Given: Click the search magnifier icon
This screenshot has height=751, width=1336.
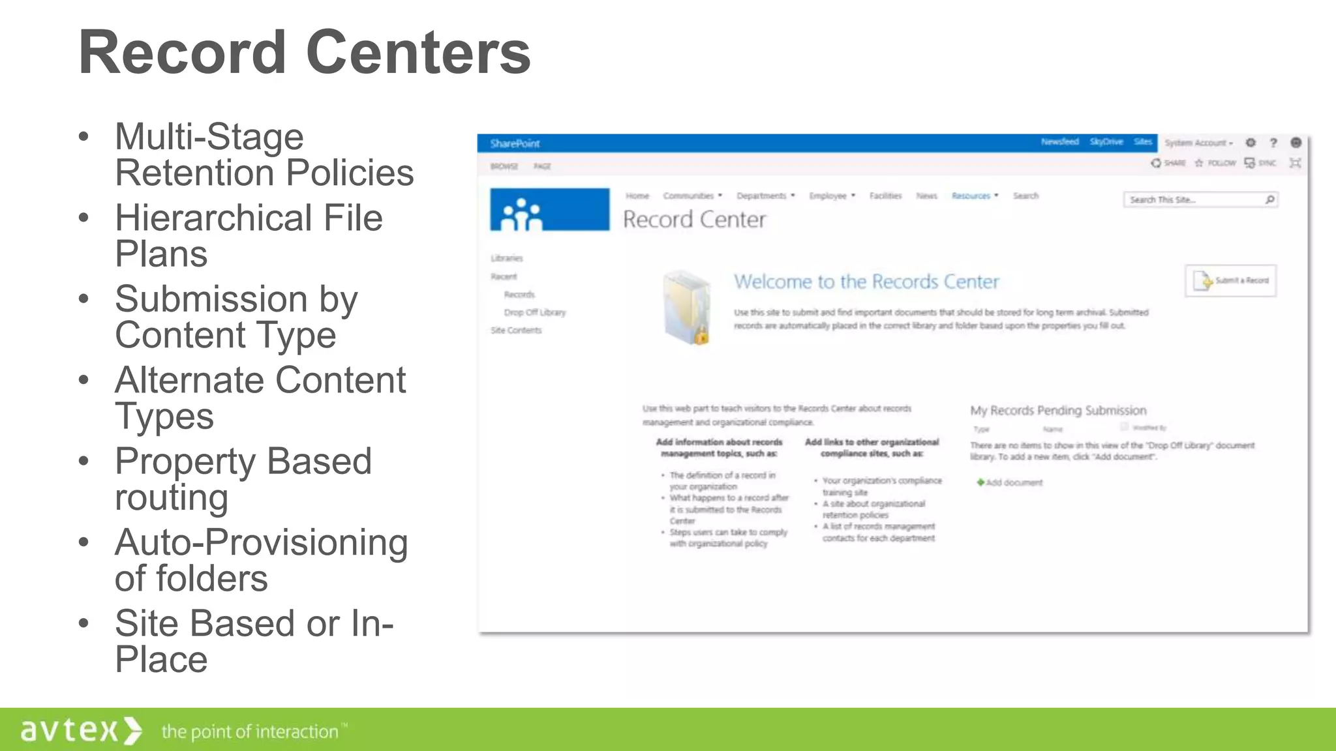Looking at the screenshot, I should pyautogui.click(x=1269, y=199).
